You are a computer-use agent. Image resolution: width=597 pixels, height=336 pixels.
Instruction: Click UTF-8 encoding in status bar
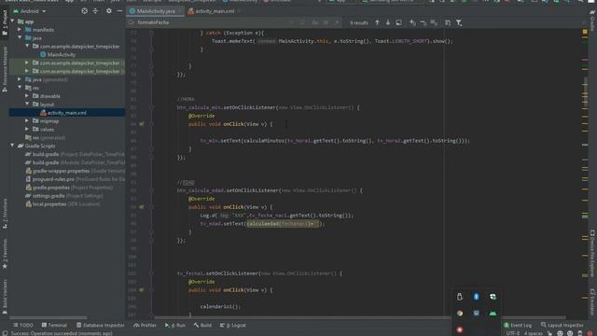point(512,333)
